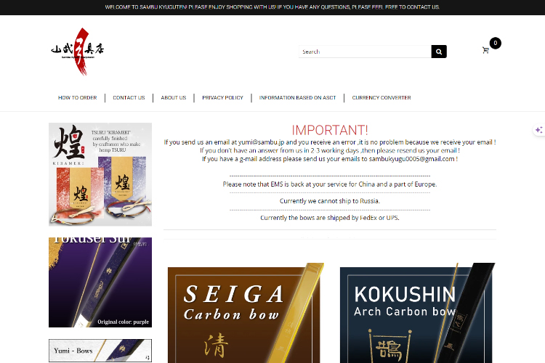Image resolution: width=545 pixels, height=363 pixels.
Task: Click the Sambu Kyuguten logo
Action: 78,52
